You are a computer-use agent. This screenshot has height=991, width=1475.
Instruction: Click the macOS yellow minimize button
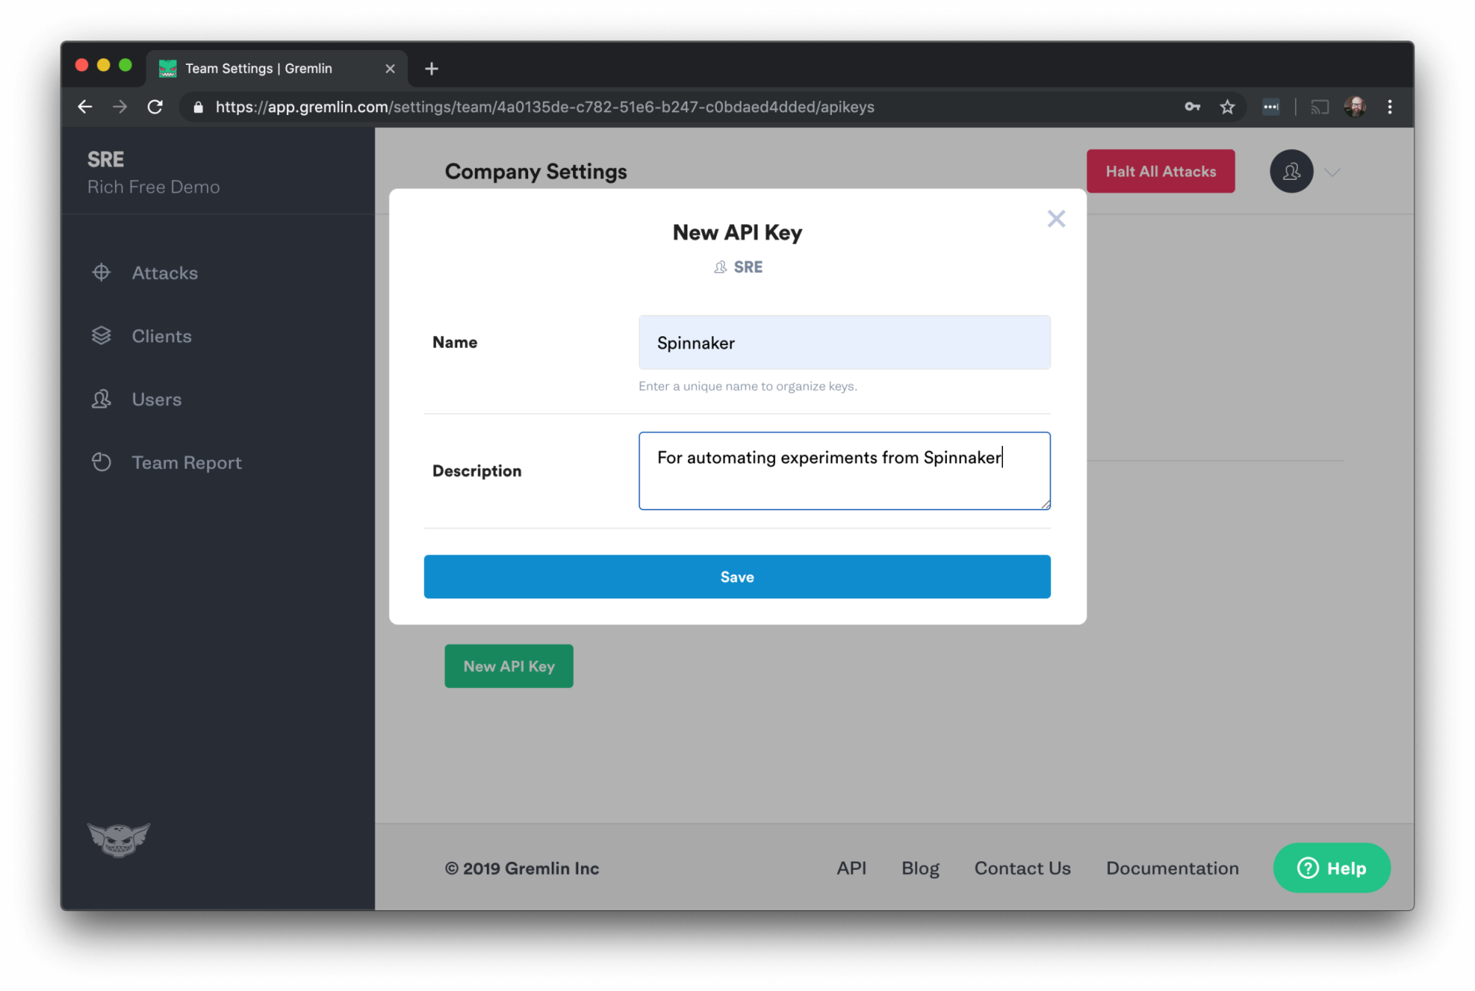103,66
